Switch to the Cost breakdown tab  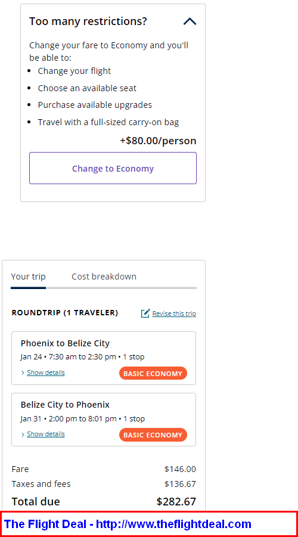click(x=104, y=277)
